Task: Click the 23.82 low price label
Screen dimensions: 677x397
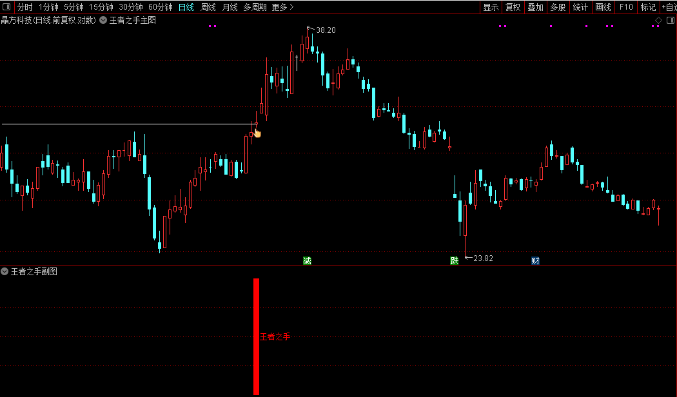Action: [x=483, y=258]
